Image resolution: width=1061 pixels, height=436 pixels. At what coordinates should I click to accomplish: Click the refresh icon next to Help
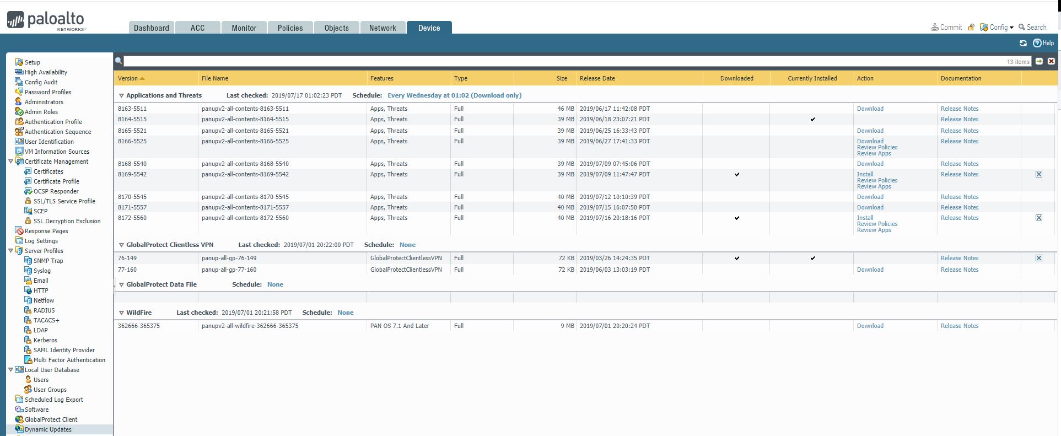coord(1023,43)
